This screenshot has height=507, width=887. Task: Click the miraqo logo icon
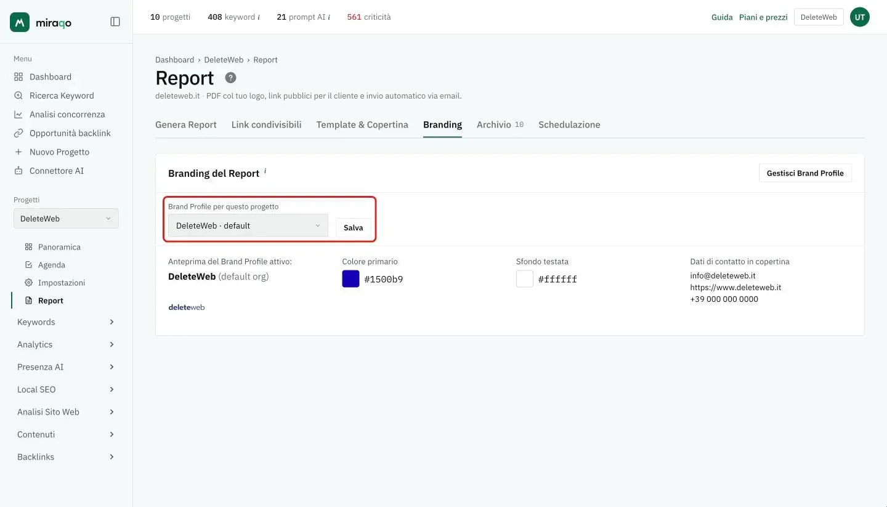(20, 22)
